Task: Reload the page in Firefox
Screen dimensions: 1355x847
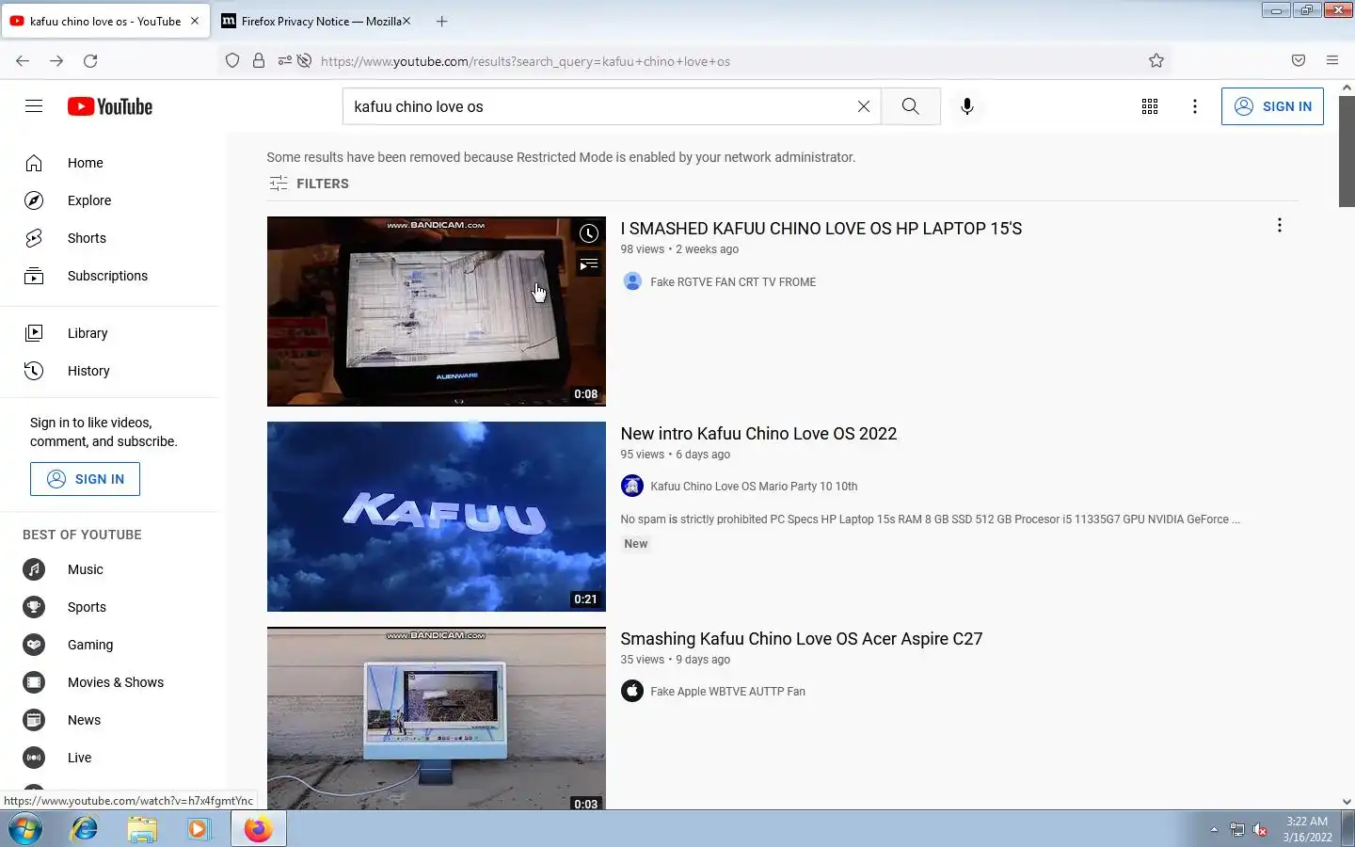Action: click(90, 61)
